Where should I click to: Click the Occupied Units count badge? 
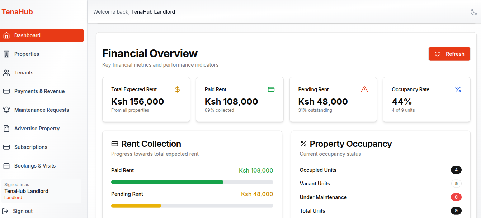456,170
